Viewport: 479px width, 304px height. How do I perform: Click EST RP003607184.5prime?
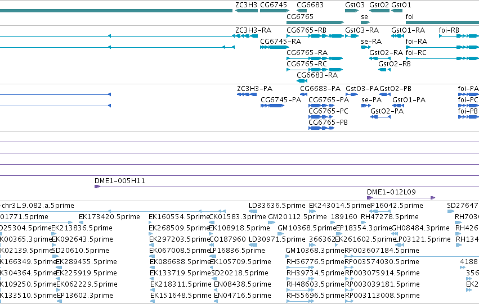[x=382, y=251]
